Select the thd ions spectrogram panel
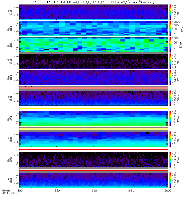The height and width of the screenshot is (200, 187). click(x=93, y=160)
